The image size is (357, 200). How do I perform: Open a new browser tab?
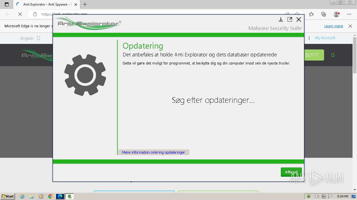[x=85, y=4]
